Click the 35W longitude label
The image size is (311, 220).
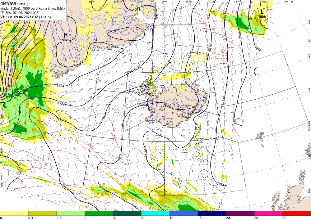(x=91, y=2)
